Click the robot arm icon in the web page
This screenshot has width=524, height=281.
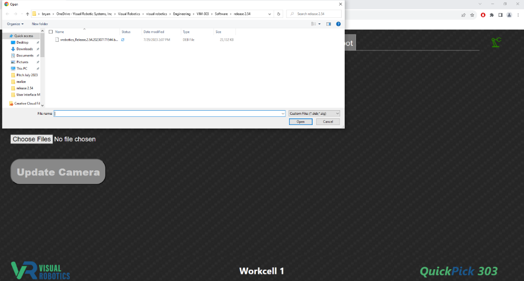(x=496, y=42)
